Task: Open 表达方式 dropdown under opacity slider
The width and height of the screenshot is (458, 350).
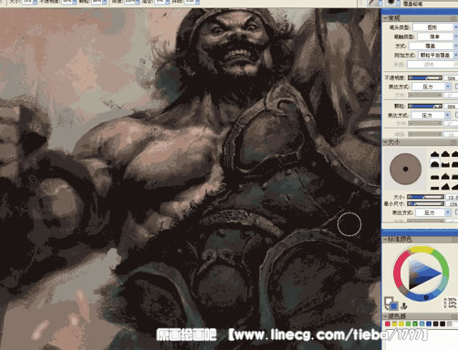Action: point(432,87)
